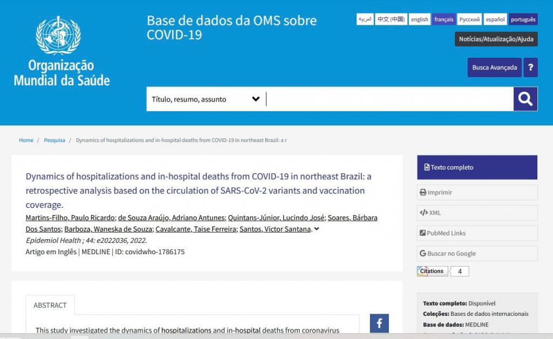Screen dimensions: 553x339
Task: Open the Título, resumo, assunto dropdown
Action: tap(205, 99)
